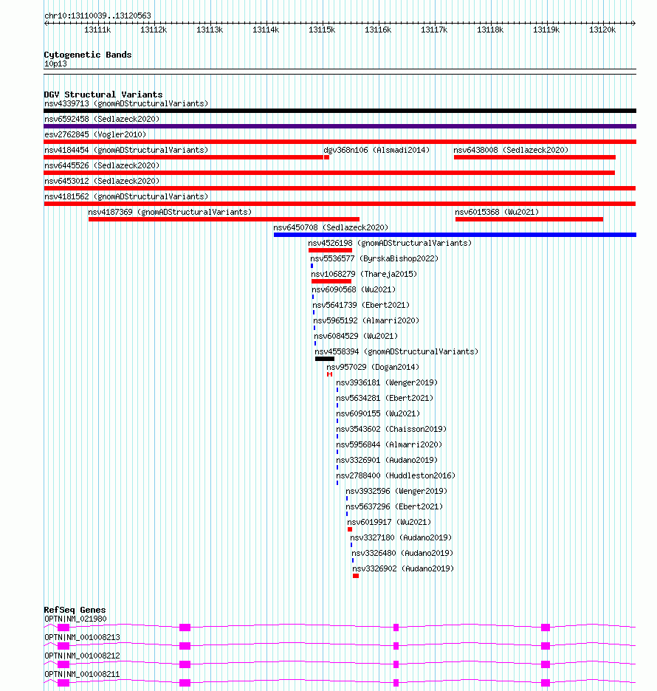This screenshot has height=691, width=657.
Task: Open nsv4181562 (gnomADStructuralVariants) details
Action: click(x=126, y=196)
